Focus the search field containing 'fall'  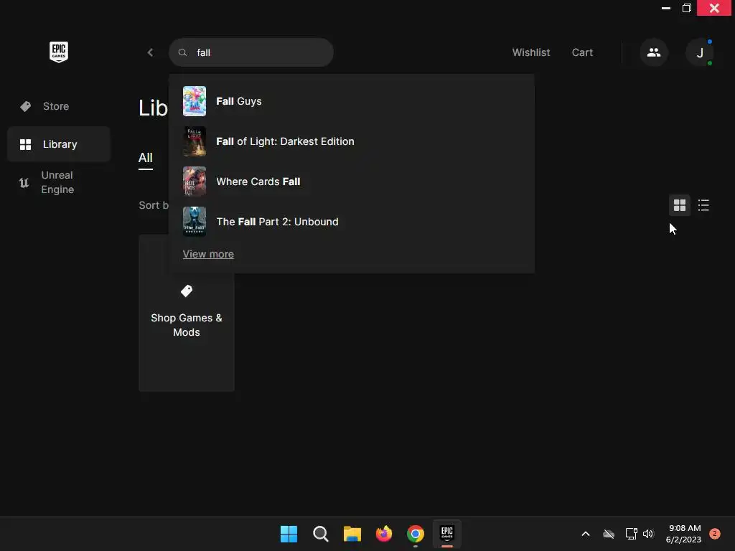(x=251, y=52)
